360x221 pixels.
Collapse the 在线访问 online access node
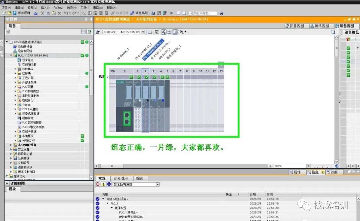click(7, 176)
